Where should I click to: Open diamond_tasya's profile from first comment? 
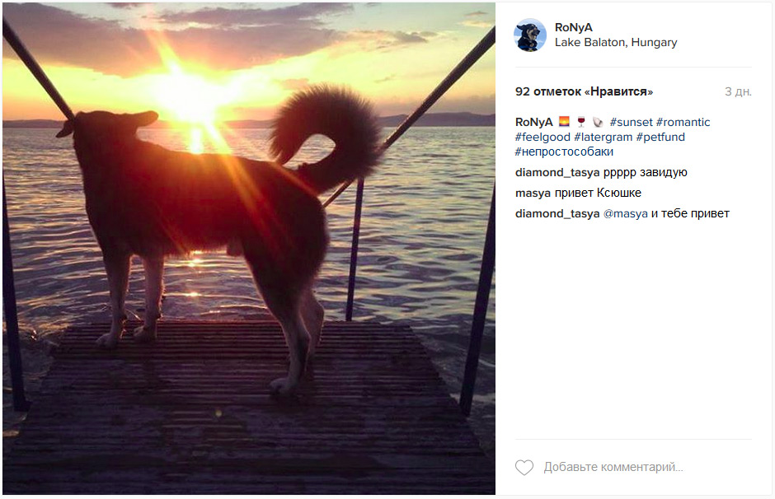[x=557, y=173]
